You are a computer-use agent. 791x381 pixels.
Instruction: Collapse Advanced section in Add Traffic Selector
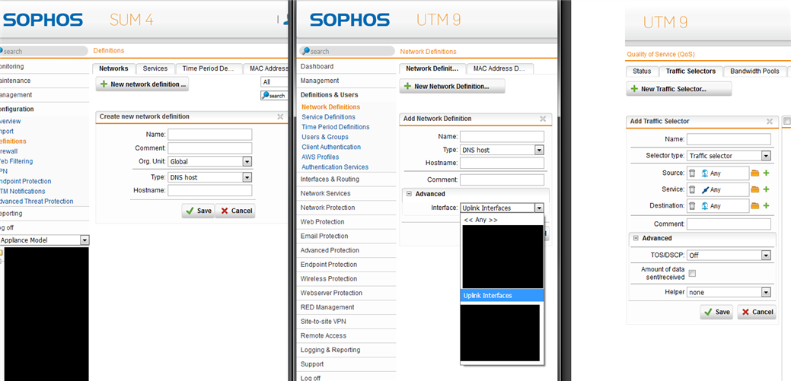pyautogui.click(x=635, y=238)
